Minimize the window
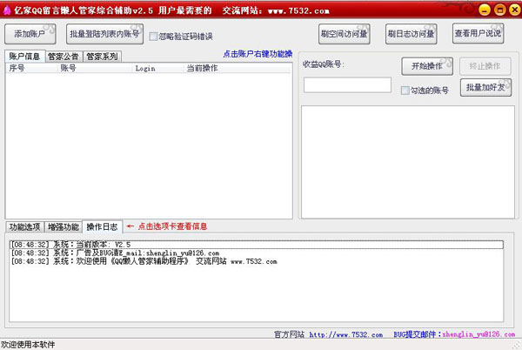Viewport: 522px width, 350px height. pyautogui.click(x=485, y=10)
